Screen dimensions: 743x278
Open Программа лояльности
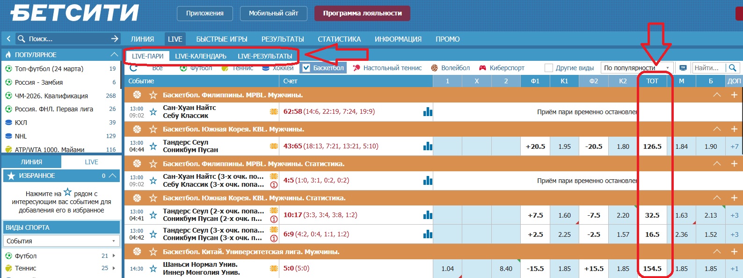(x=362, y=13)
